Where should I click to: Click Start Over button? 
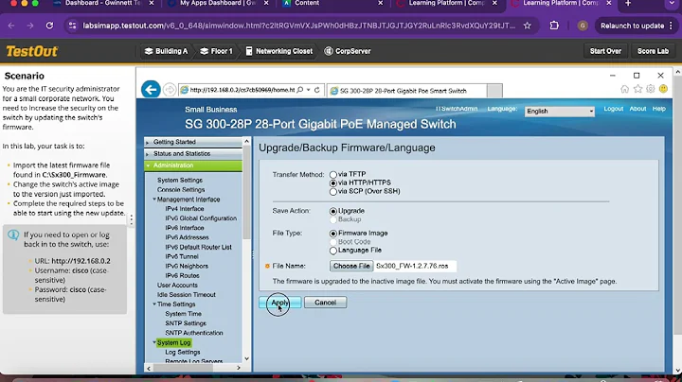click(605, 51)
